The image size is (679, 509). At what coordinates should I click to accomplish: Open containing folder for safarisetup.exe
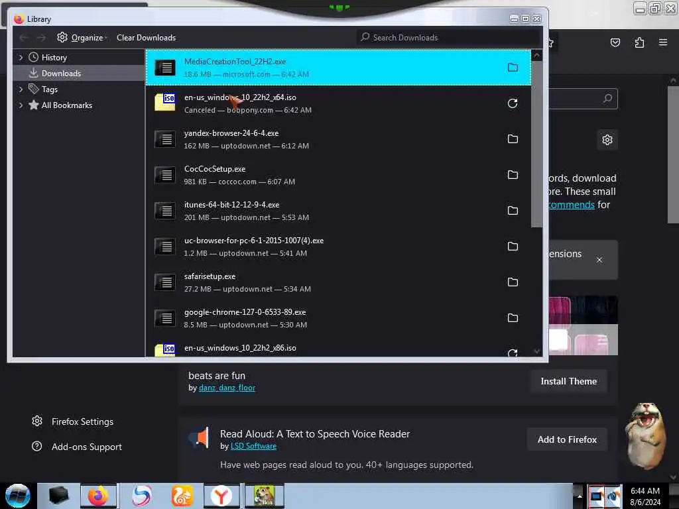pyautogui.click(x=513, y=282)
